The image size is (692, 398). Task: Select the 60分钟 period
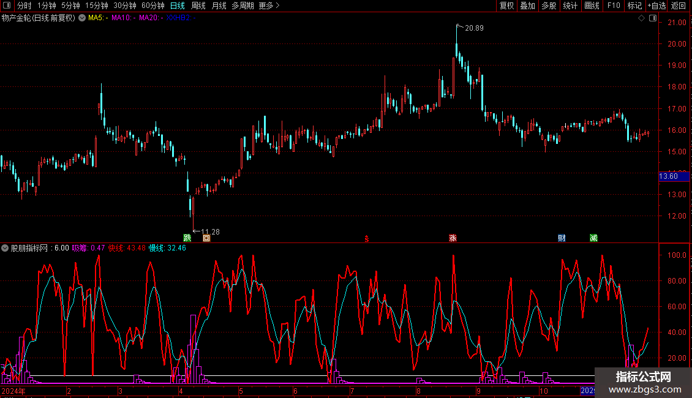pyautogui.click(x=153, y=6)
